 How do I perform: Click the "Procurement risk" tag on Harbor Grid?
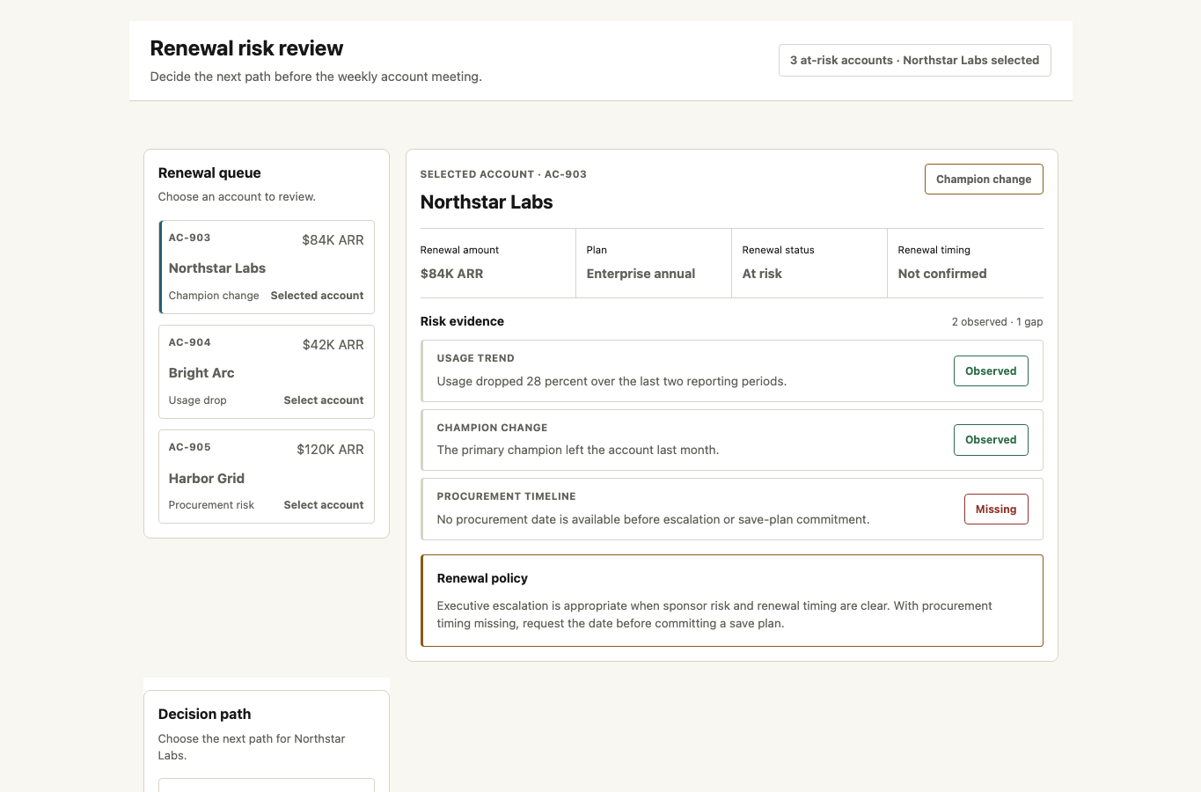(211, 505)
